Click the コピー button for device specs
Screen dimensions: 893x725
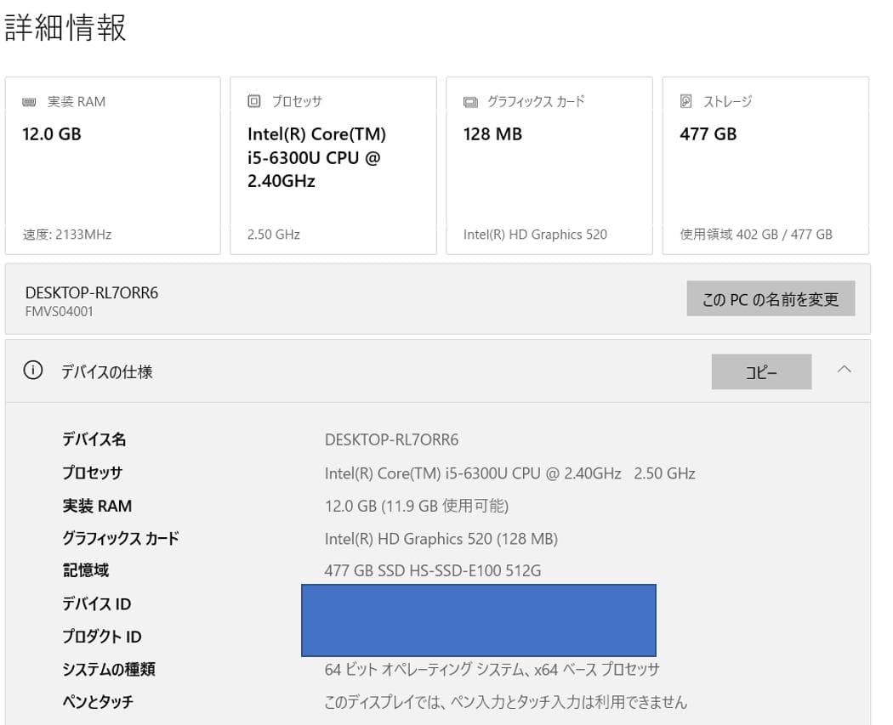pos(761,371)
